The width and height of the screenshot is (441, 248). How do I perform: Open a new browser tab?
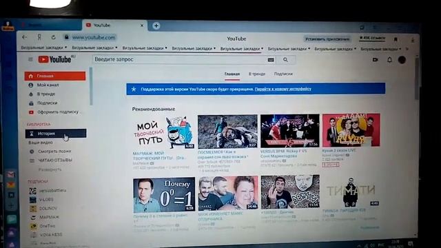(x=156, y=26)
